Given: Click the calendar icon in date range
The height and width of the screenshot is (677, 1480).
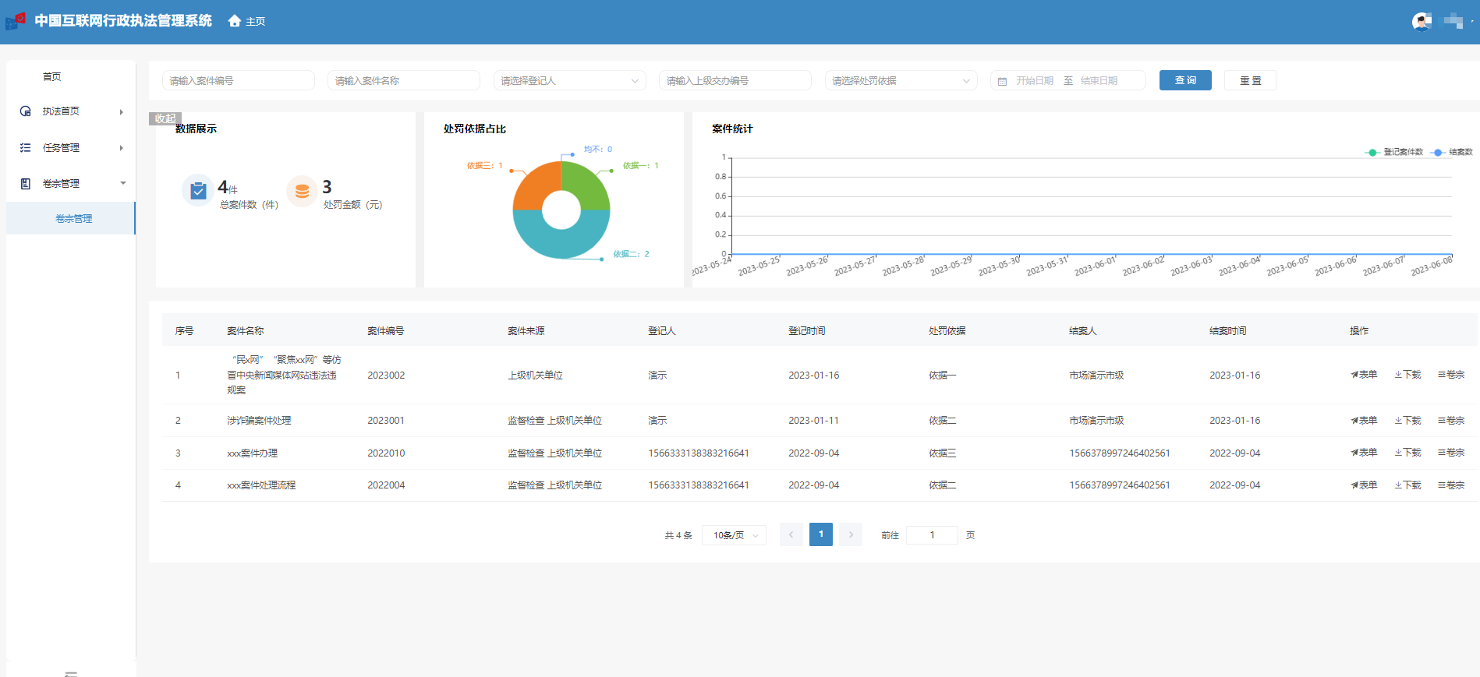Looking at the screenshot, I should (1003, 81).
